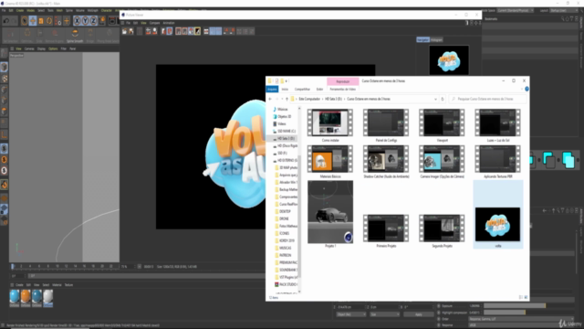
Task: Select the volta image file
Action: pos(498,215)
